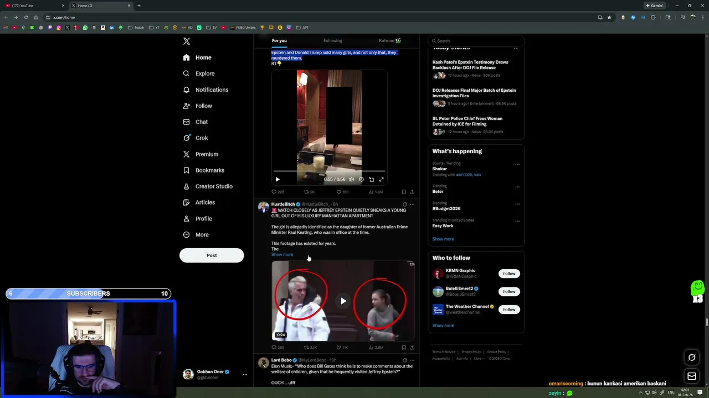Image resolution: width=709 pixels, height=398 pixels.
Task: Open more options on Lord Bebo post
Action: [x=412, y=360]
